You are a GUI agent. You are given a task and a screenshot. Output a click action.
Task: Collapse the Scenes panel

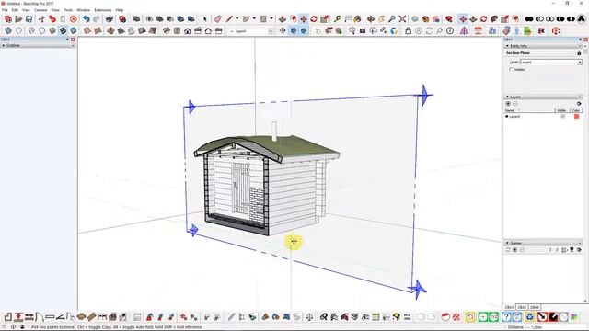pyautogui.click(x=507, y=243)
